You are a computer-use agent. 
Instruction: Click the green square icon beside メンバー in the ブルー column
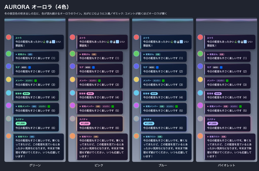pos(163,81)
